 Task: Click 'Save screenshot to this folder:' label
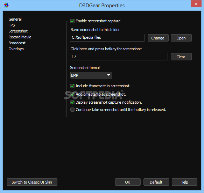96,30
